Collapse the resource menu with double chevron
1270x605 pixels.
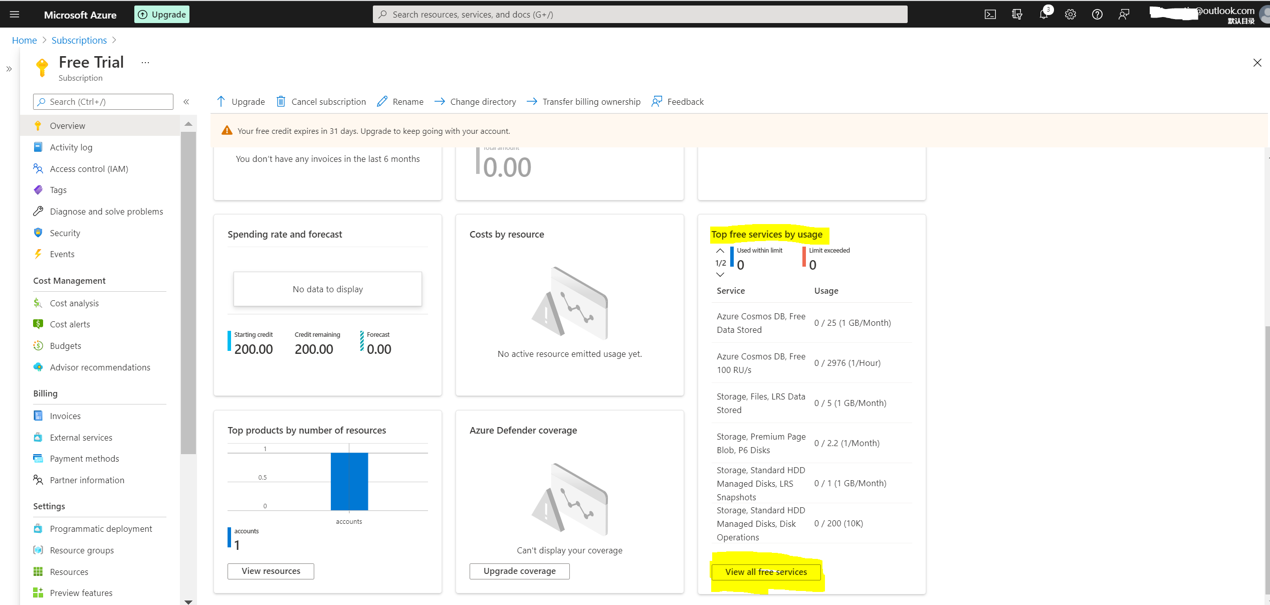tap(186, 102)
